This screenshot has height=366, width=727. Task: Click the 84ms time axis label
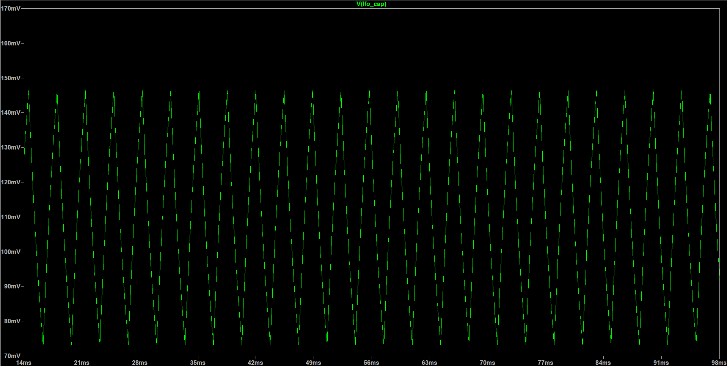[x=603, y=363]
